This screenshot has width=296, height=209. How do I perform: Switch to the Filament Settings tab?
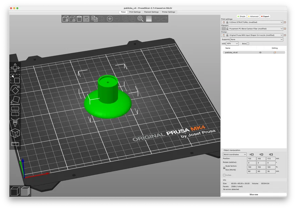pyautogui.click(x=151, y=12)
